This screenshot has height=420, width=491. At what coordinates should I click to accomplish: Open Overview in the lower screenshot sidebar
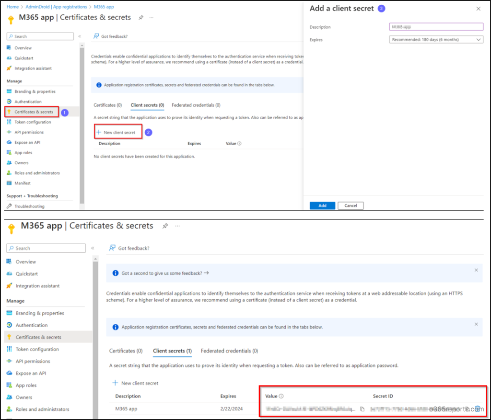tap(21, 261)
